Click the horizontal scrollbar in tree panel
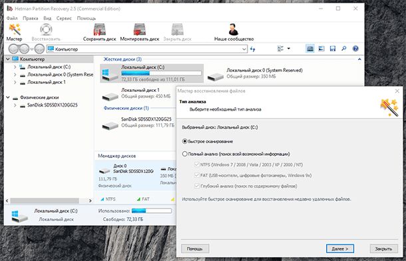 pyautogui.click(x=45, y=200)
